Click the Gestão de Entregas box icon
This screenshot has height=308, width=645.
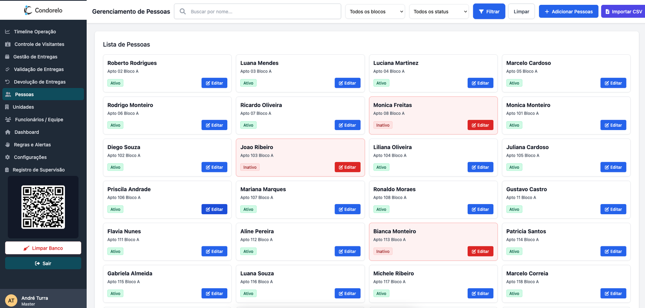[7, 57]
